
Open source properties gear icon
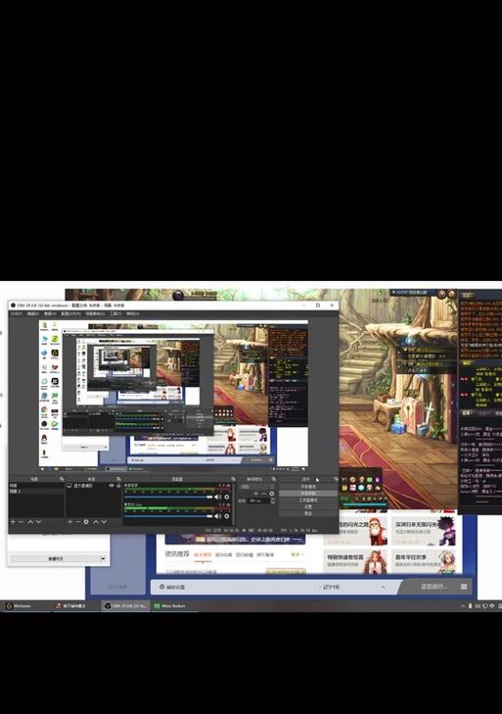(86, 522)
